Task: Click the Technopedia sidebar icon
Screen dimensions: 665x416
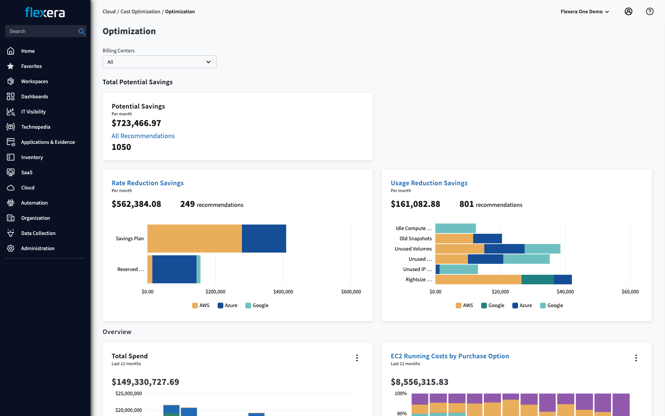Action: point(11,127)
